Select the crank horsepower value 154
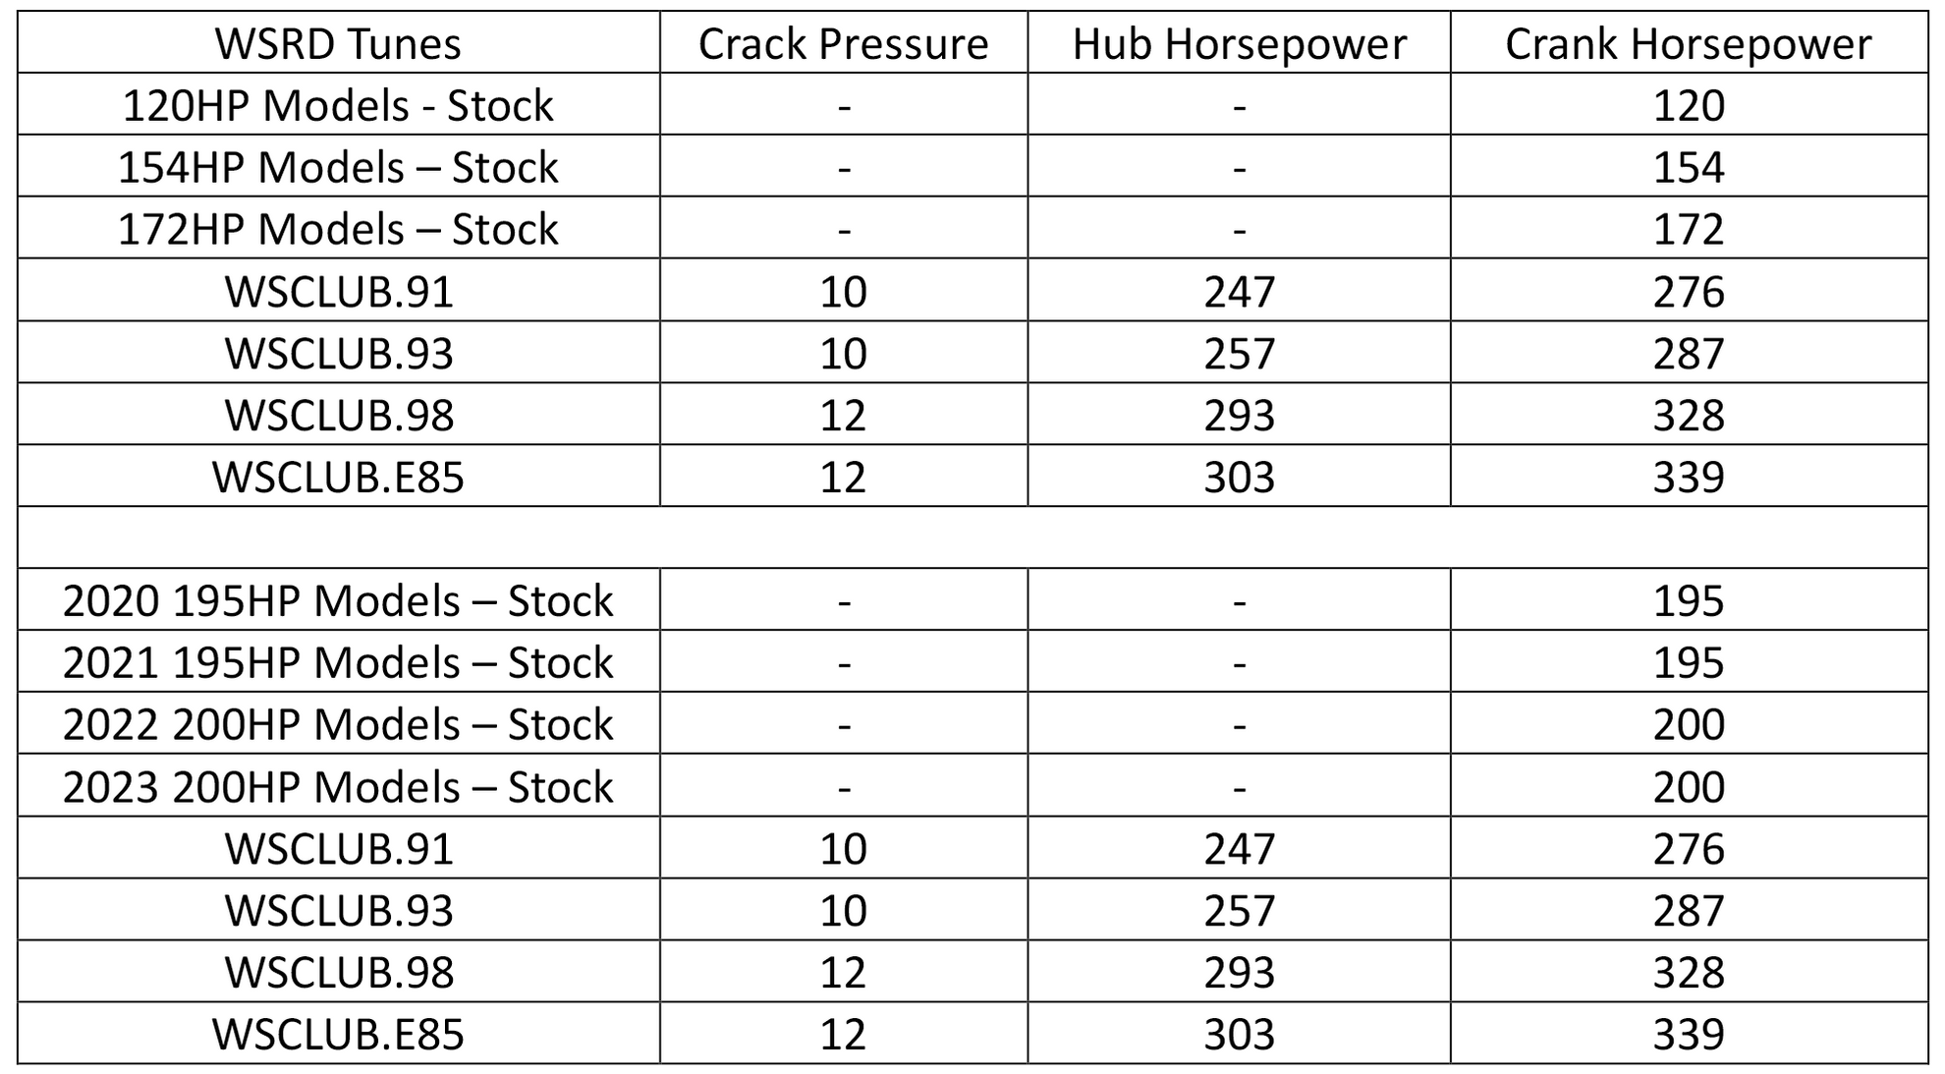Screen dimensions: 1945x1074 (1688, 168)
